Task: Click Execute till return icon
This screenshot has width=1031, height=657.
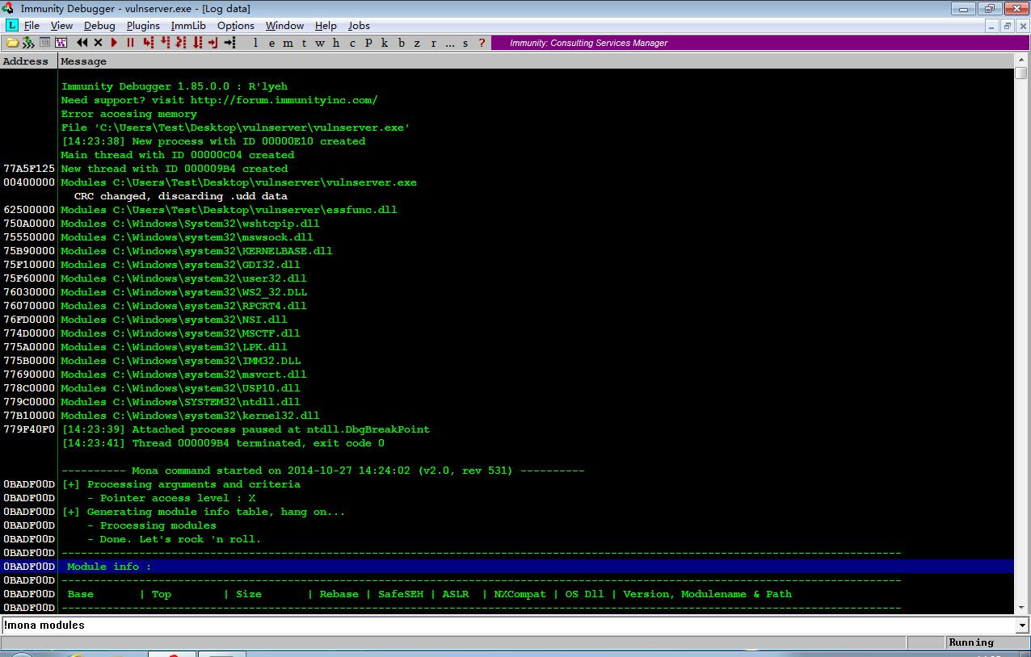Action: [x=213, y=43]
